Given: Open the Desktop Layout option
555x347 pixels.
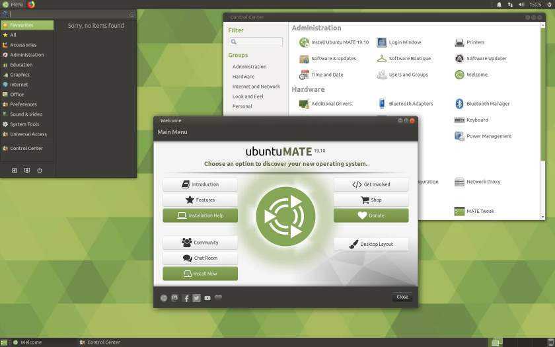Looking at the screenshot, I should pyautogui.click(x=371, y=244).
